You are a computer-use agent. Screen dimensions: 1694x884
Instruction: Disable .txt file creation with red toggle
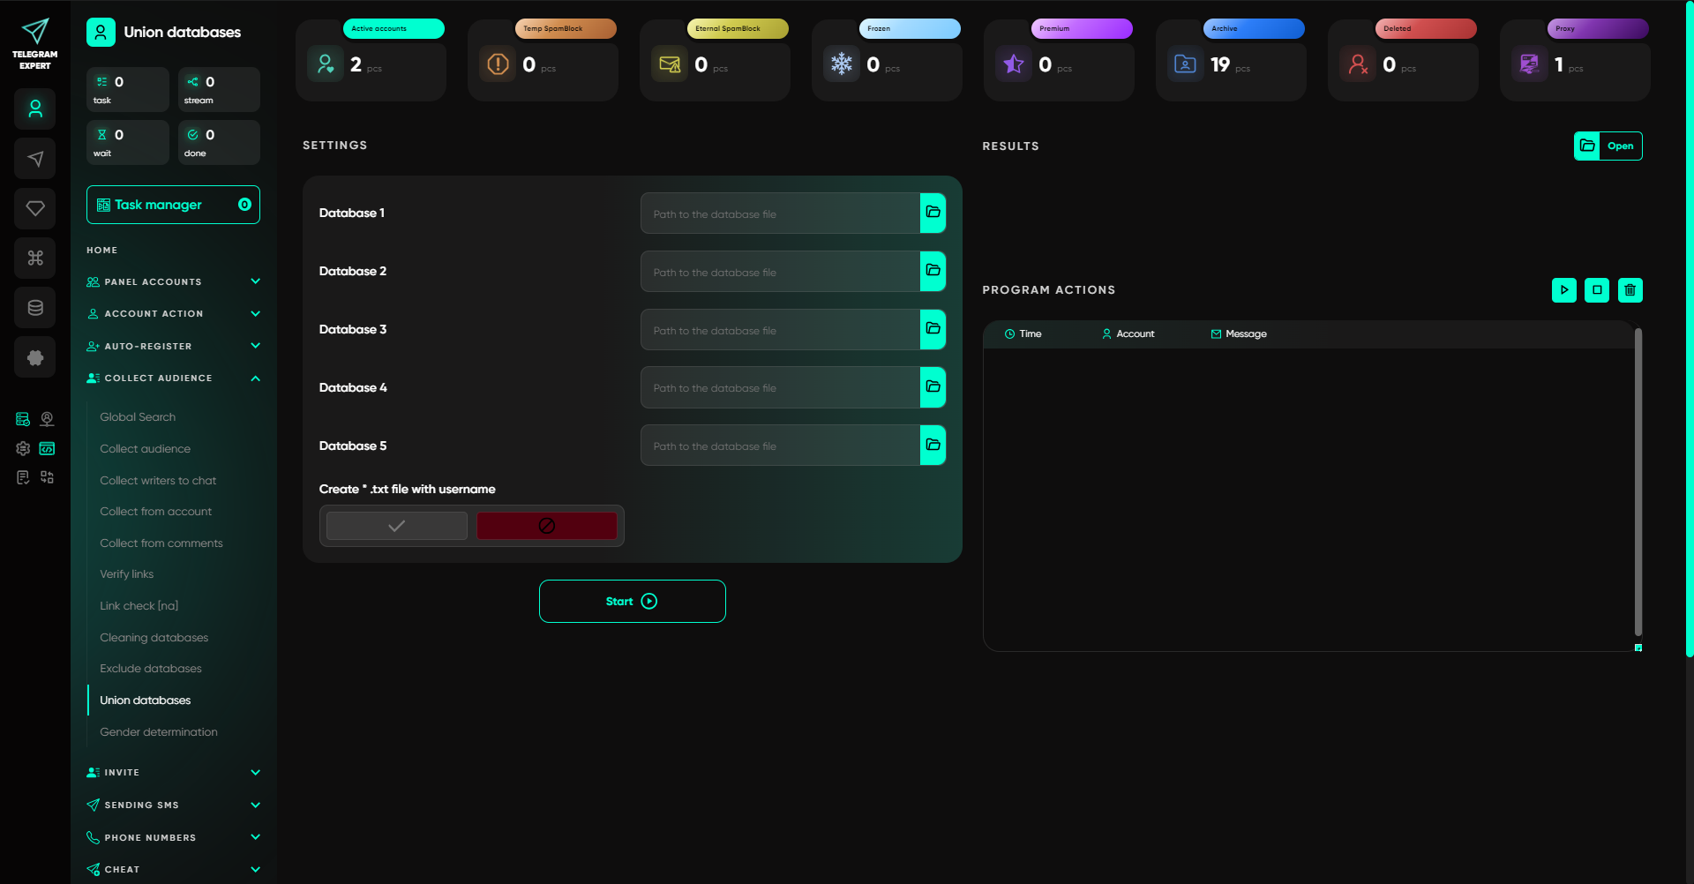click(x=547, y=526)
